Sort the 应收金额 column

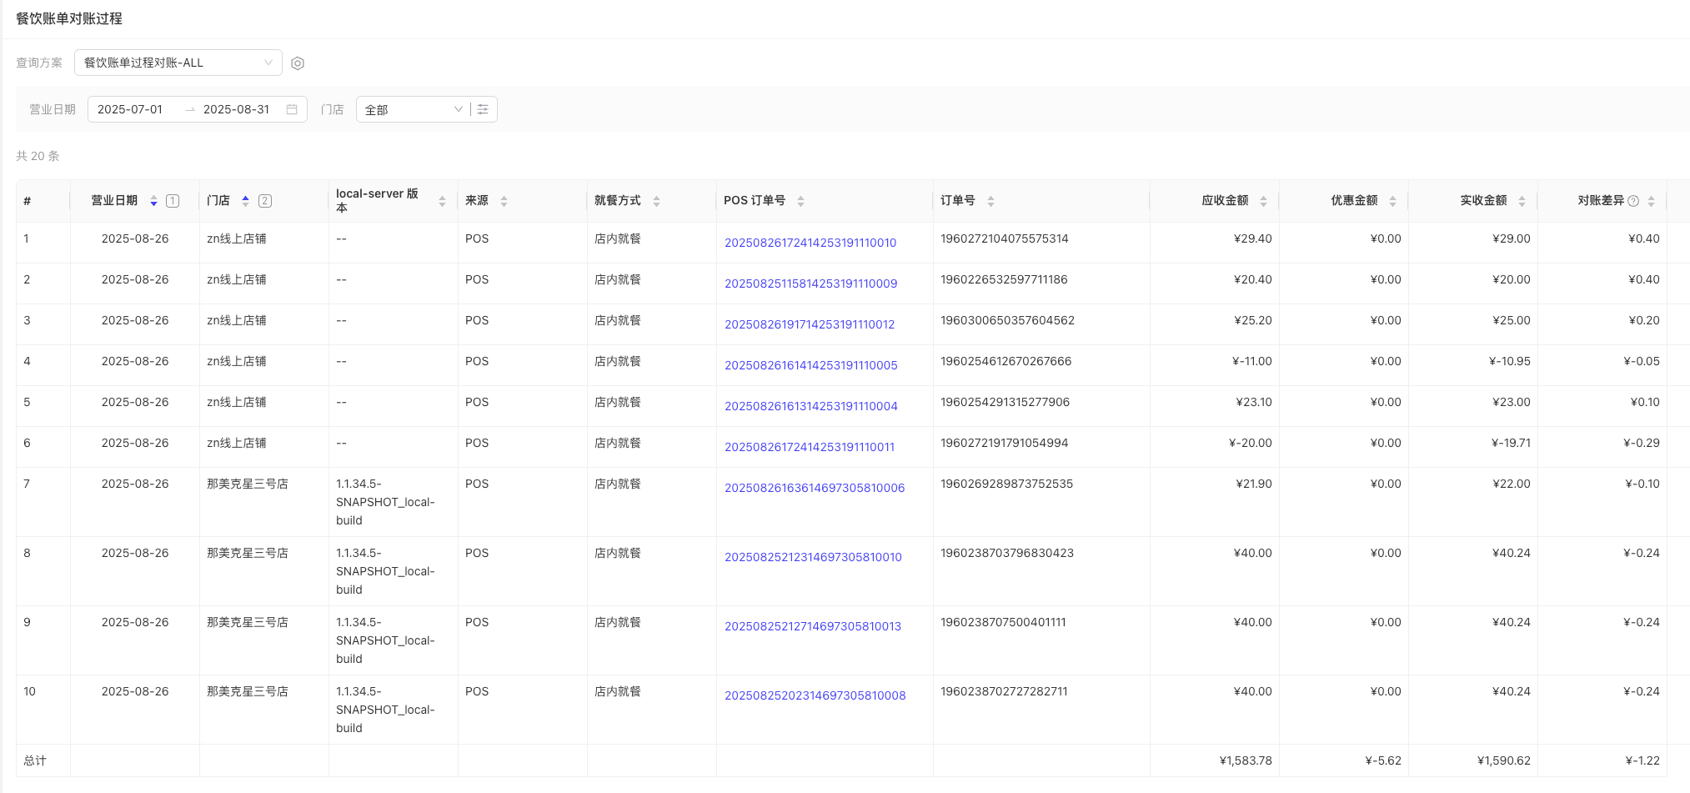(x=1263, y=201)
